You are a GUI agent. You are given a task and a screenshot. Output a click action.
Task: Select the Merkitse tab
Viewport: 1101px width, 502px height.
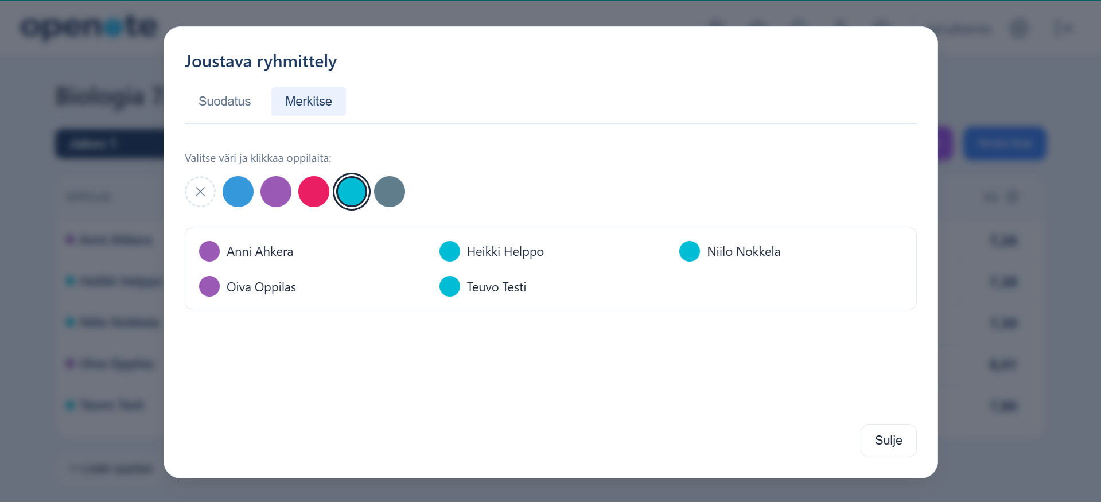click(x=308, y=102)
